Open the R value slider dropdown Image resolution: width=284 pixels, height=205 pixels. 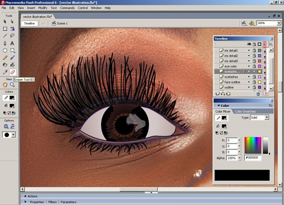(x=239, y=140)
